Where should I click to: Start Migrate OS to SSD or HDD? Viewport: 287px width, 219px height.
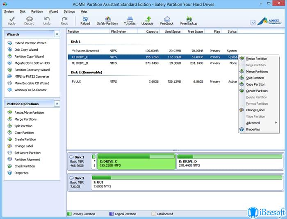click(29, 63)
